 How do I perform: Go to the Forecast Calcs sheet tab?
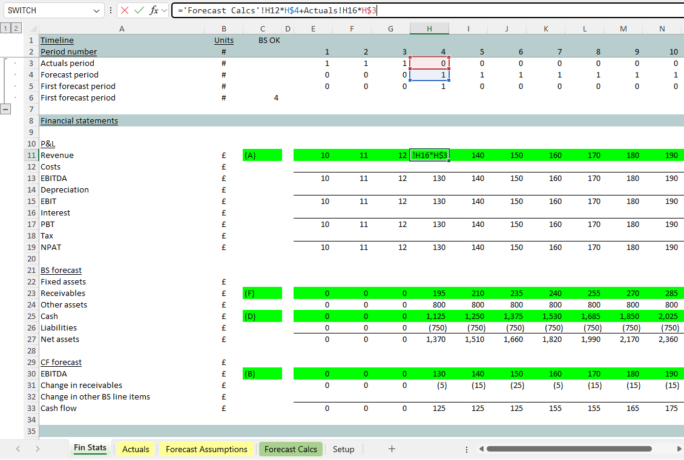click(291, 449)
